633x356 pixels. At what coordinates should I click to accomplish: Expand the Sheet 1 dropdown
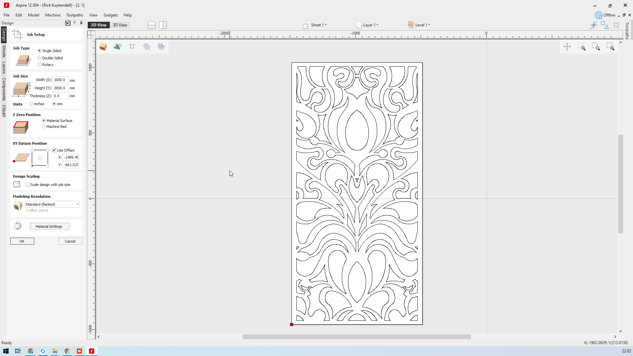(318, 25)
